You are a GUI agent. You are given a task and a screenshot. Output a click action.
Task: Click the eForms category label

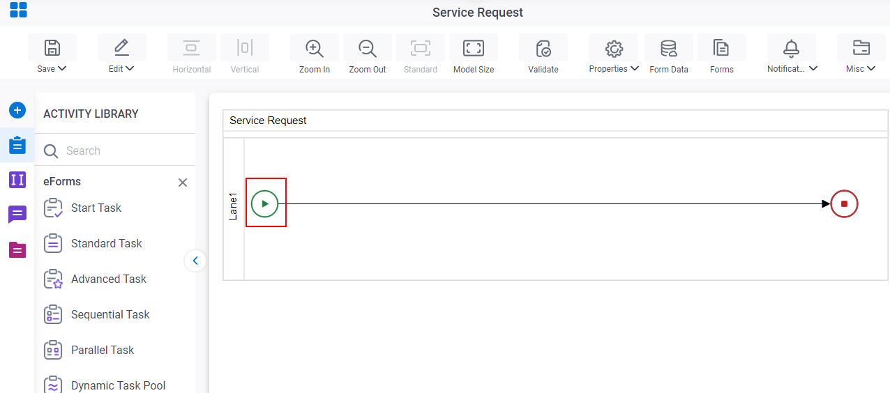(62, 181)
